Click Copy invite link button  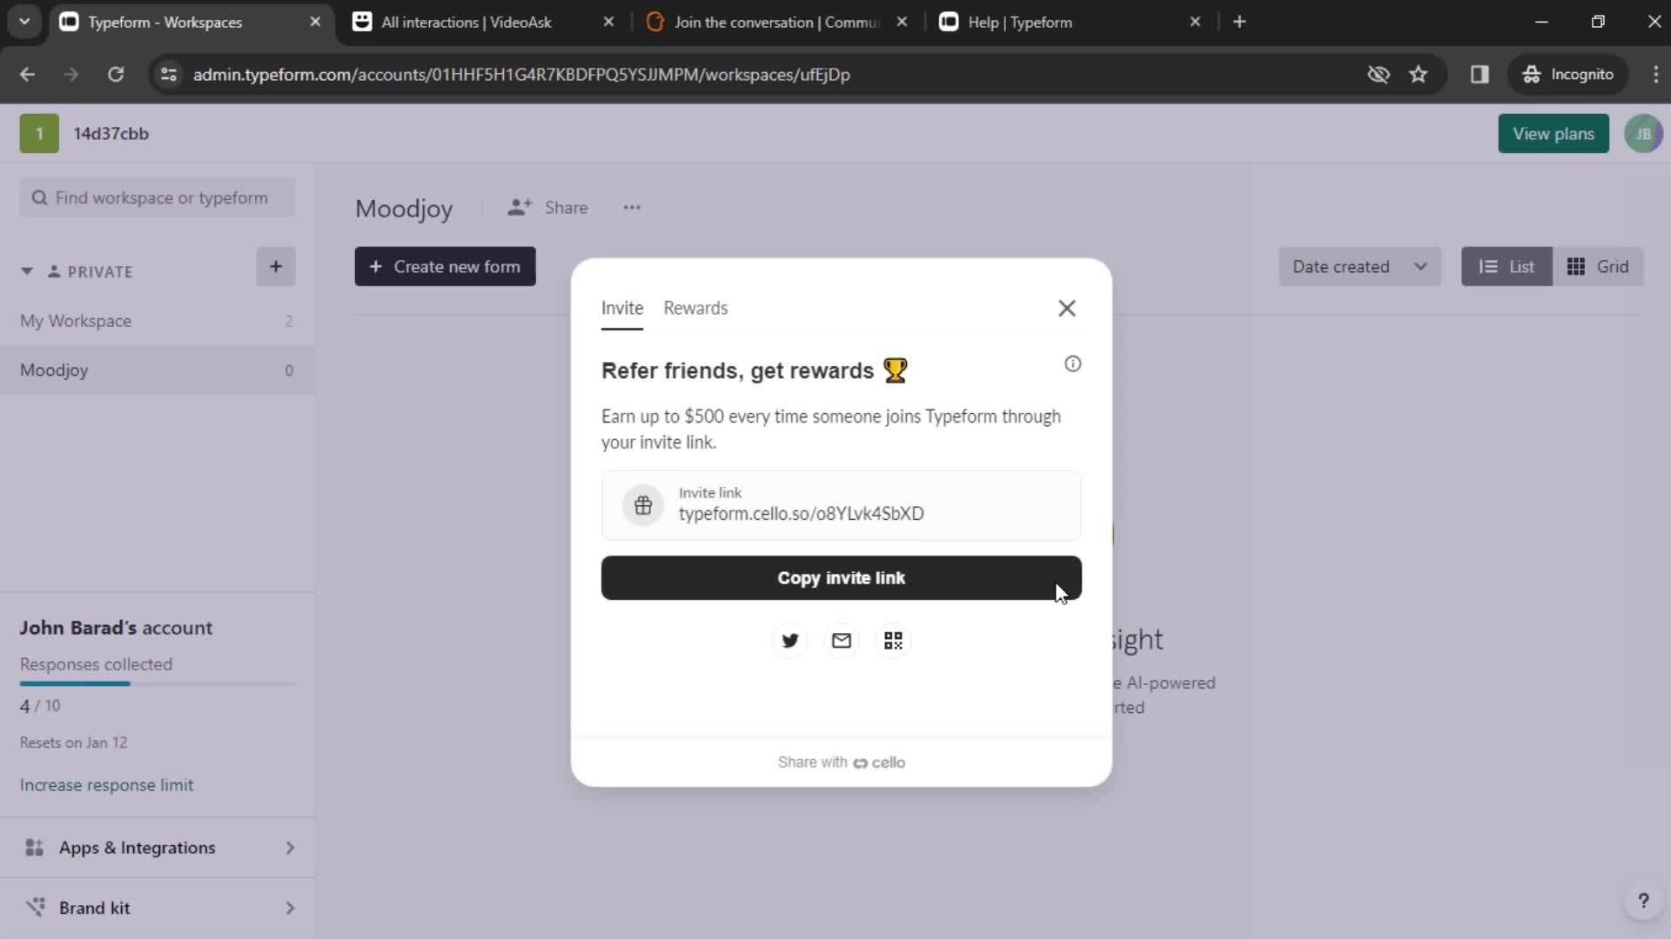point(842,578)
